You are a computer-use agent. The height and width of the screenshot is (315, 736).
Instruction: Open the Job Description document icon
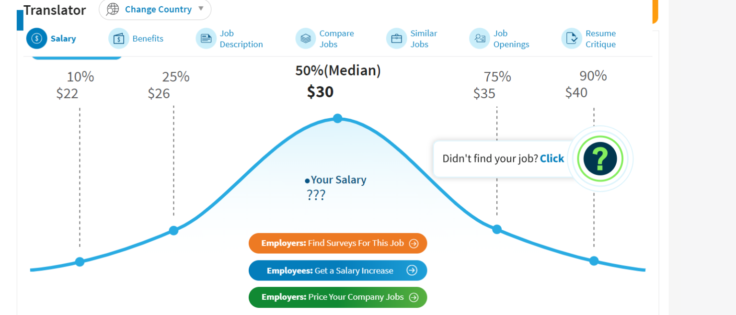click(206, 38)
